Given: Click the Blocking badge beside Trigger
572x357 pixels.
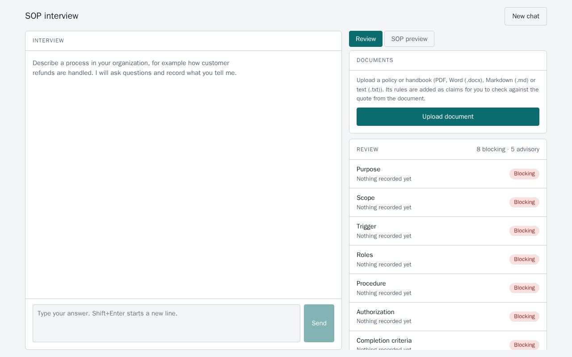Looking at the screenshot, I should (524, 231).
